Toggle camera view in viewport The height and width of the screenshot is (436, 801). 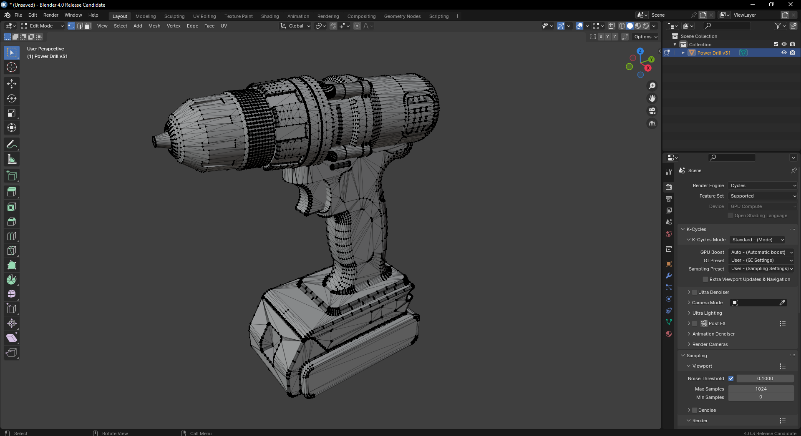(x=652, y=111)
